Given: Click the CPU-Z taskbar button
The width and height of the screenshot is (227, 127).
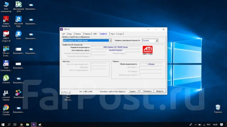Looking at the screenshot, I should (x=34, y=125).
